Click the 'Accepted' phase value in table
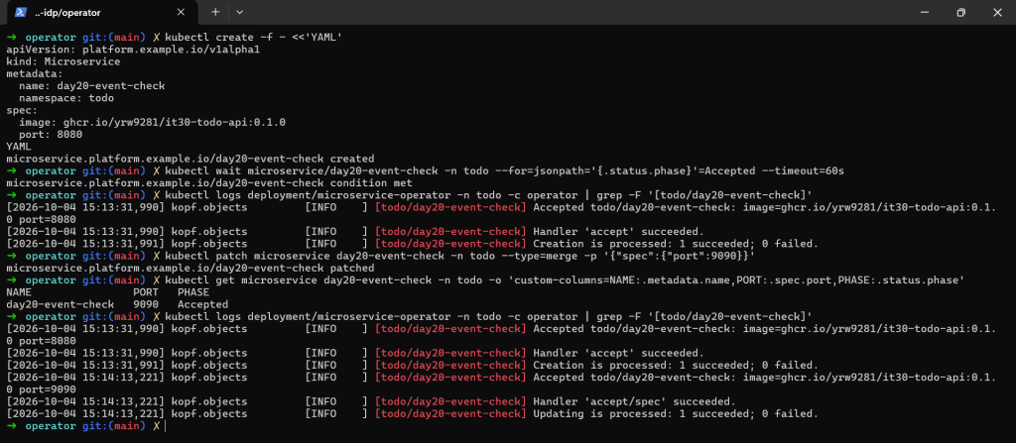1016x443 pixels. tap(202, 304)
